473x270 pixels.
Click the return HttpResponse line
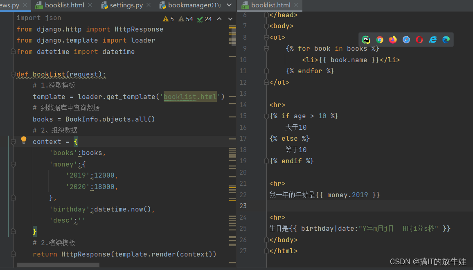point(124,254)
